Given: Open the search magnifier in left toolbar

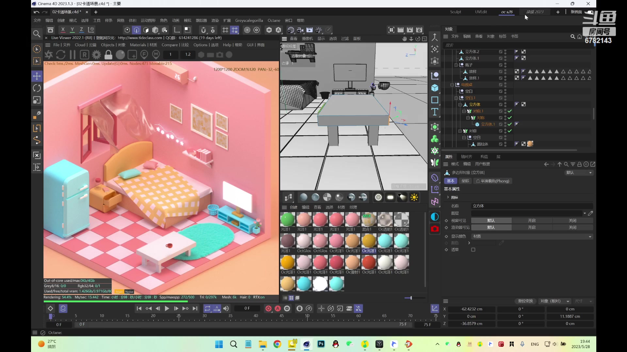Looking at the screenshot, I should pyautogui.click(x=37, y=34).
